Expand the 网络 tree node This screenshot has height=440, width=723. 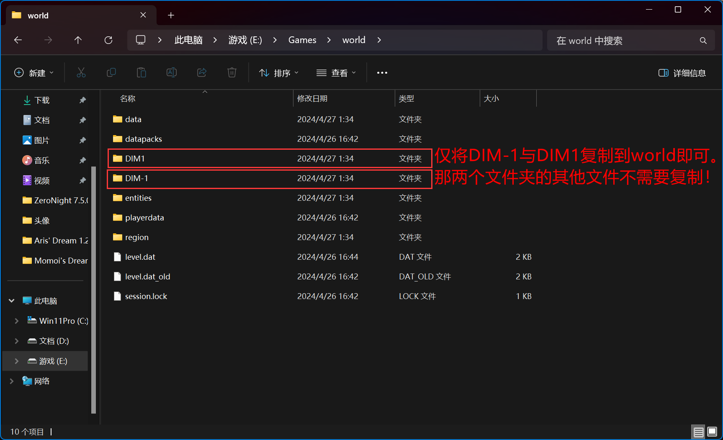12,381
